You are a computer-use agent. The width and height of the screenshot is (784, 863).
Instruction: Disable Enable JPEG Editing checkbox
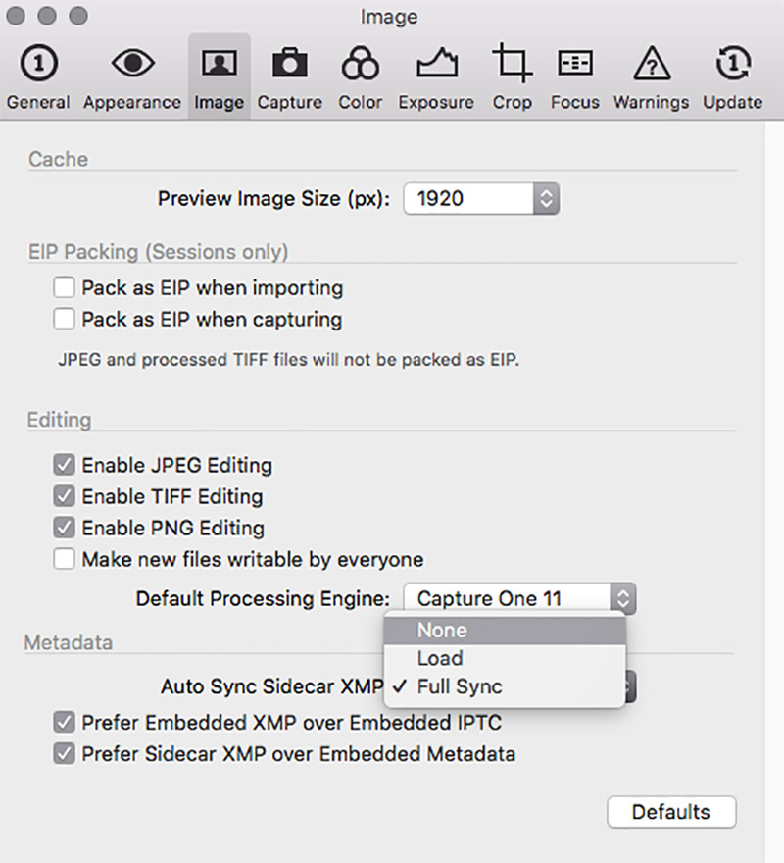click(x=65, y=465)
